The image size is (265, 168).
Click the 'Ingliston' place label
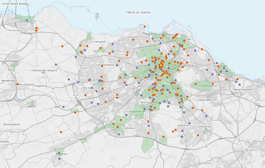coord(41,86)
